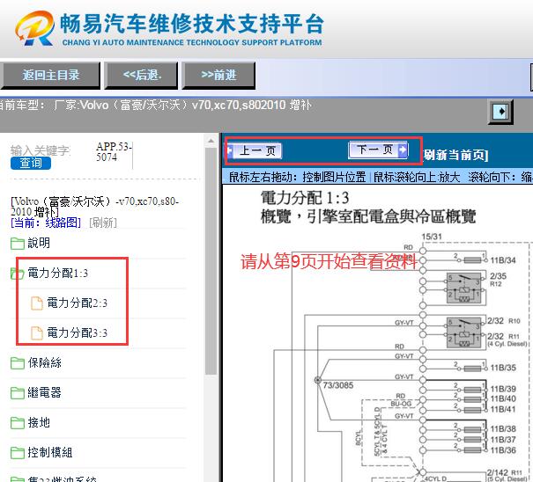Go forward with the >>前进 button

click(218, 76)
